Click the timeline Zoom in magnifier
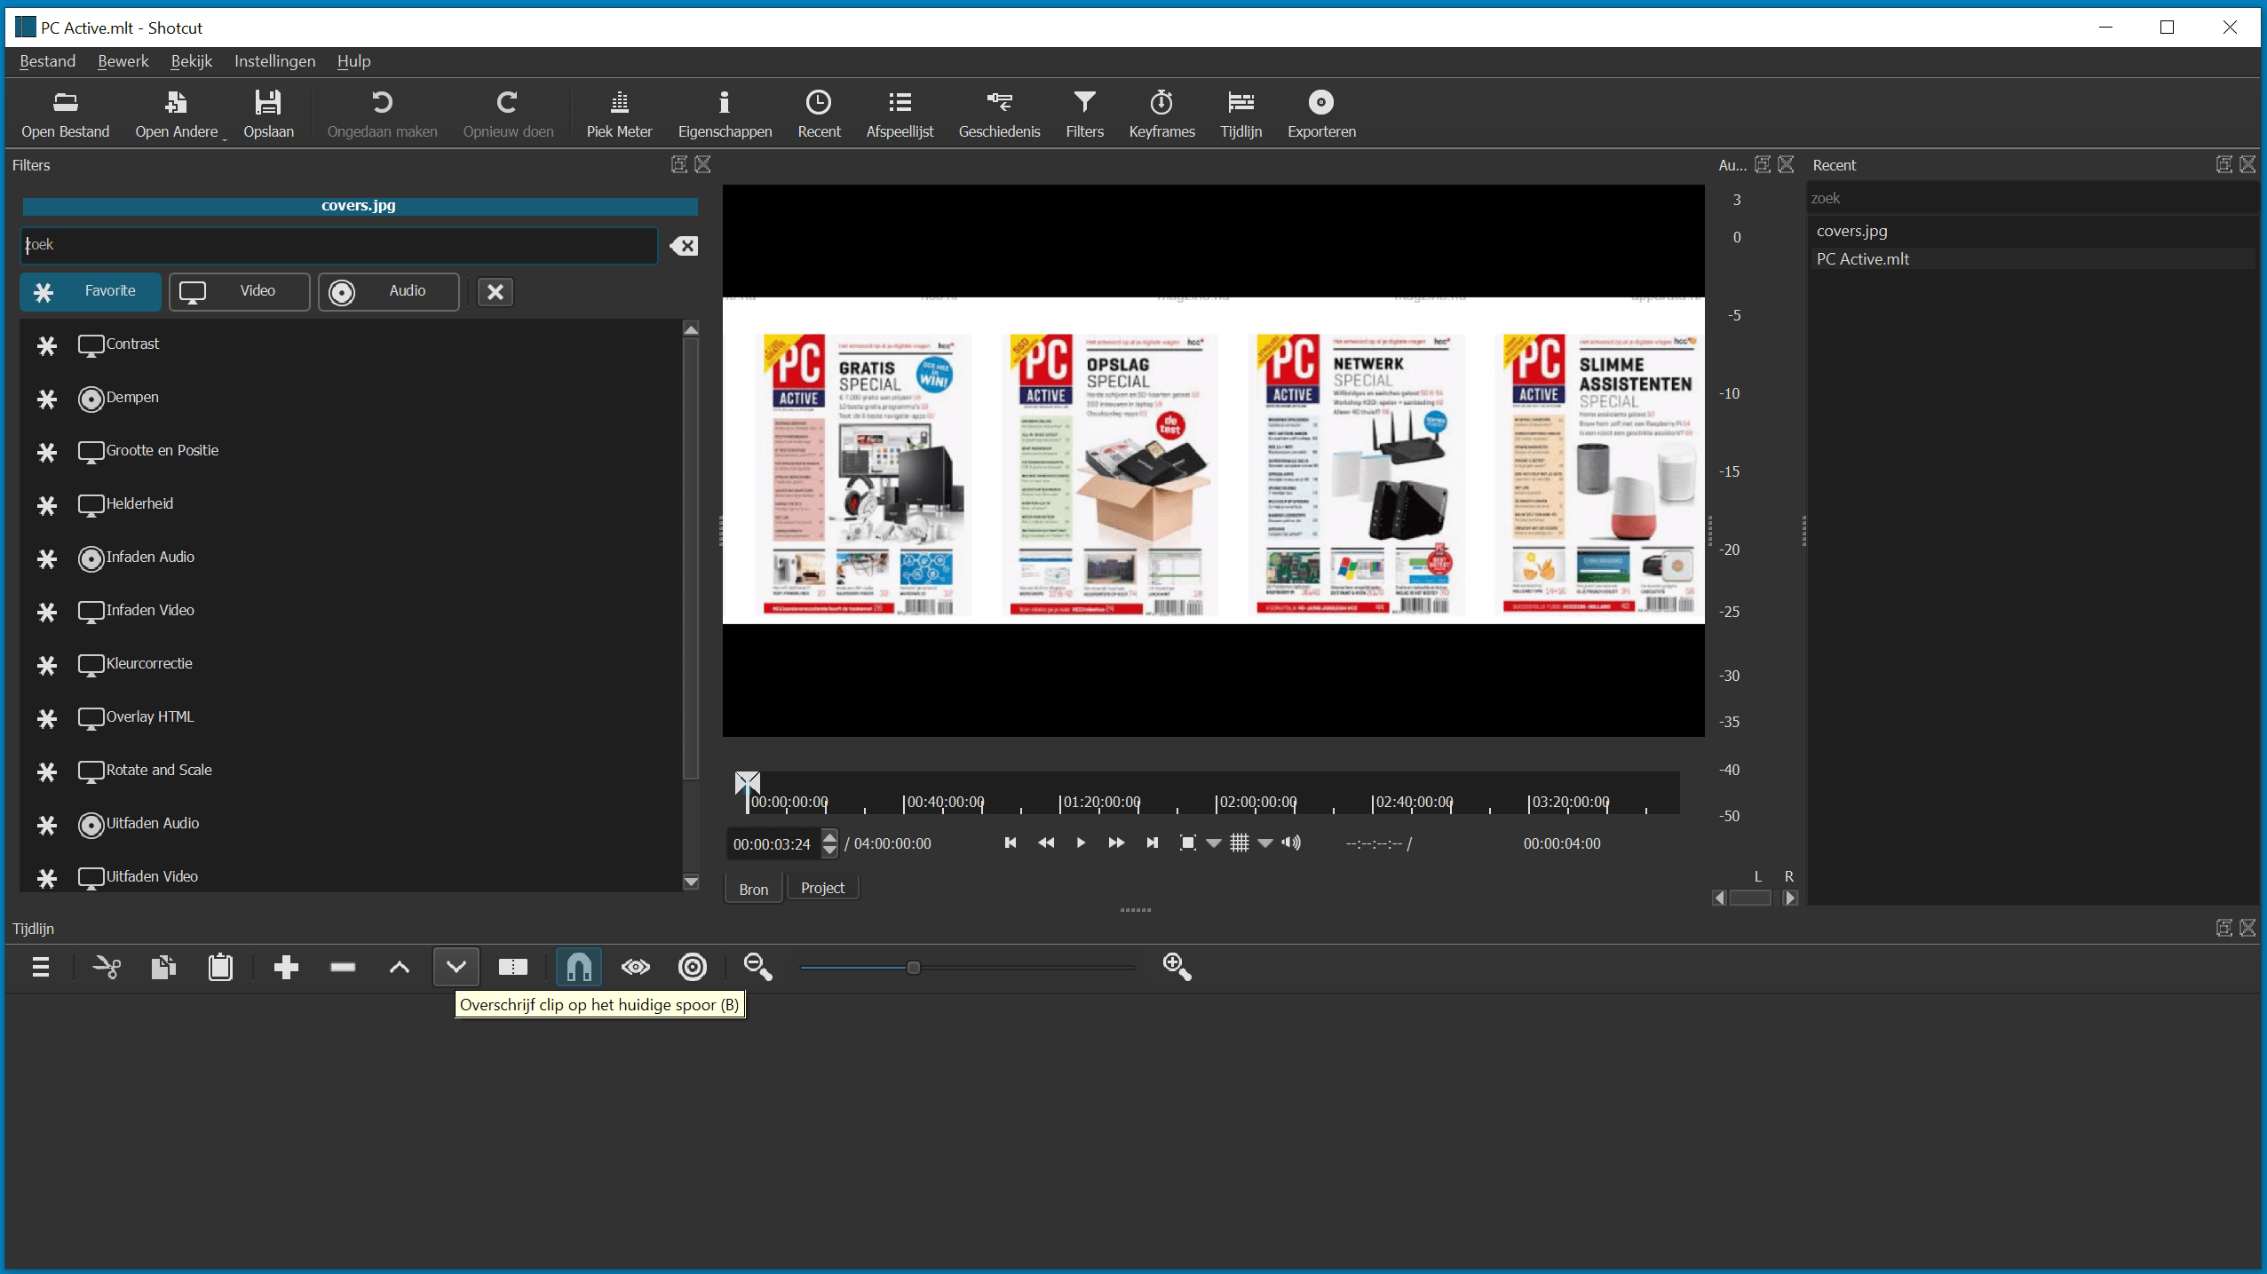This screenshot has height=1274, width=2267. [1177, 967]
